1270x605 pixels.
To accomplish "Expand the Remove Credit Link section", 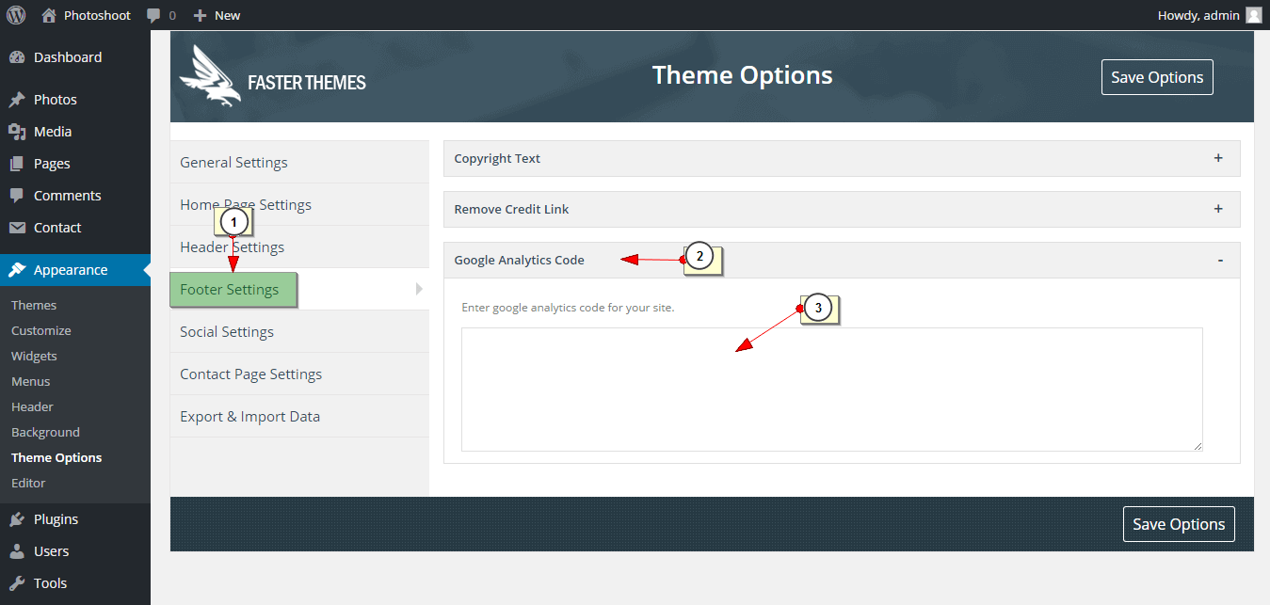I will pyautogui.click(x=842, y=209).
